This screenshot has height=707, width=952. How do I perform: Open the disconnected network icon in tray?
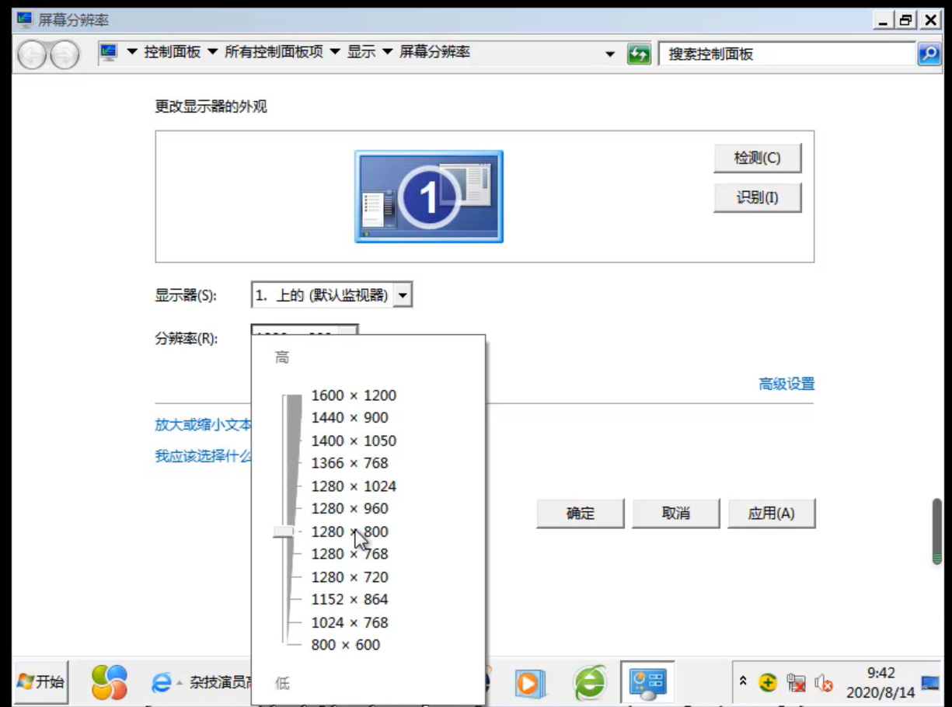pos(798,684)
